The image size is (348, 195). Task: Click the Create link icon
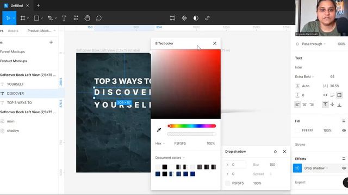coord(207,18)
